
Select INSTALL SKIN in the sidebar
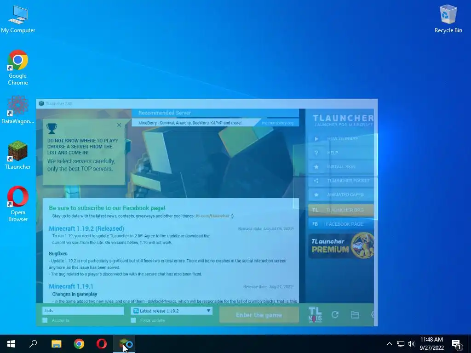click(341, 166)
